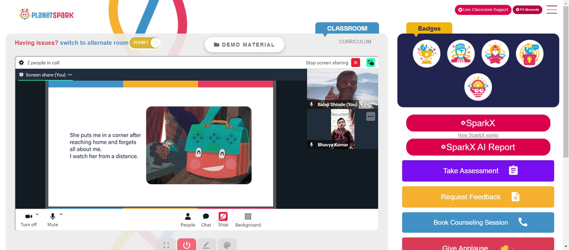Screen dimensions: 569x250
Task: Toggle the ROOM 2 alternate room switch
Action: coord(146,43)
